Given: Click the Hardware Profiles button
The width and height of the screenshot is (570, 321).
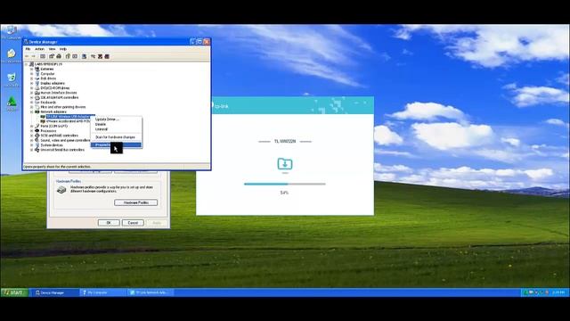Looking at the screenshot, I should [135, 202].
